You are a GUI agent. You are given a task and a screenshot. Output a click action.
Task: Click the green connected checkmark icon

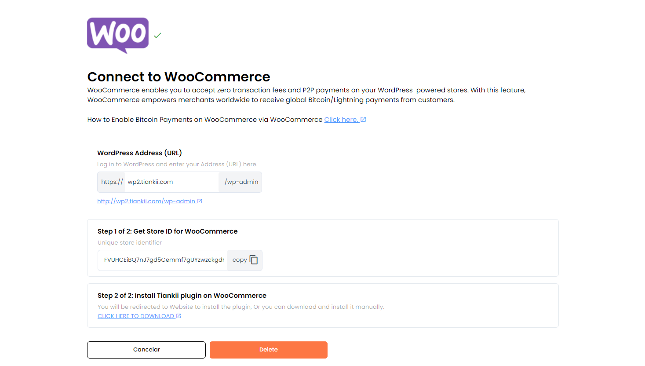coord(158,35)
